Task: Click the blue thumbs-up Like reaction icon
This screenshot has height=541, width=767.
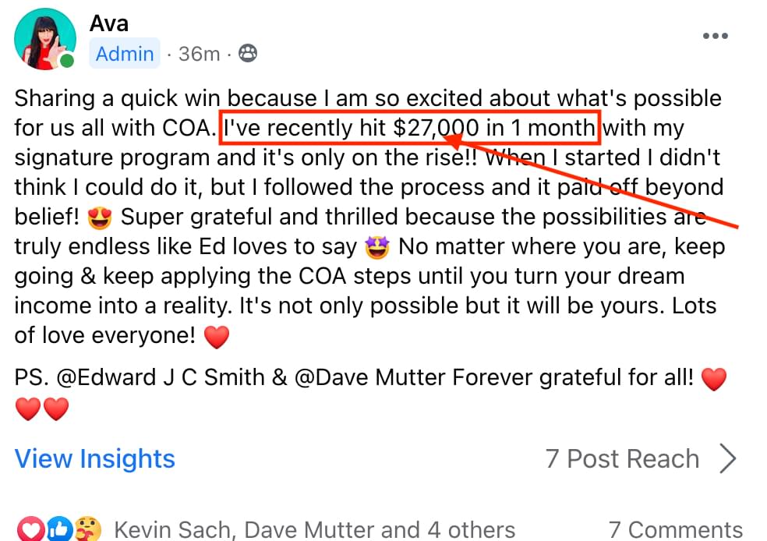Action: pyautogui.click(x=59, y=530)
